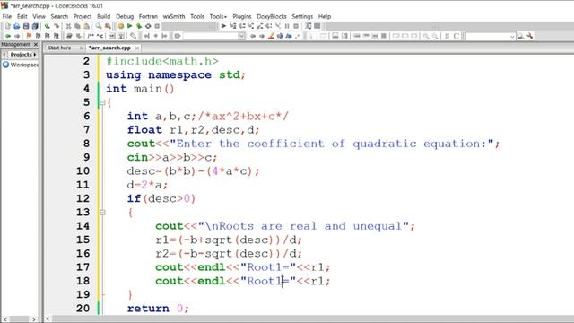Viewport: 574px width, 323px height.
Task: Open the Debug menu
Action: coord(125,16)
